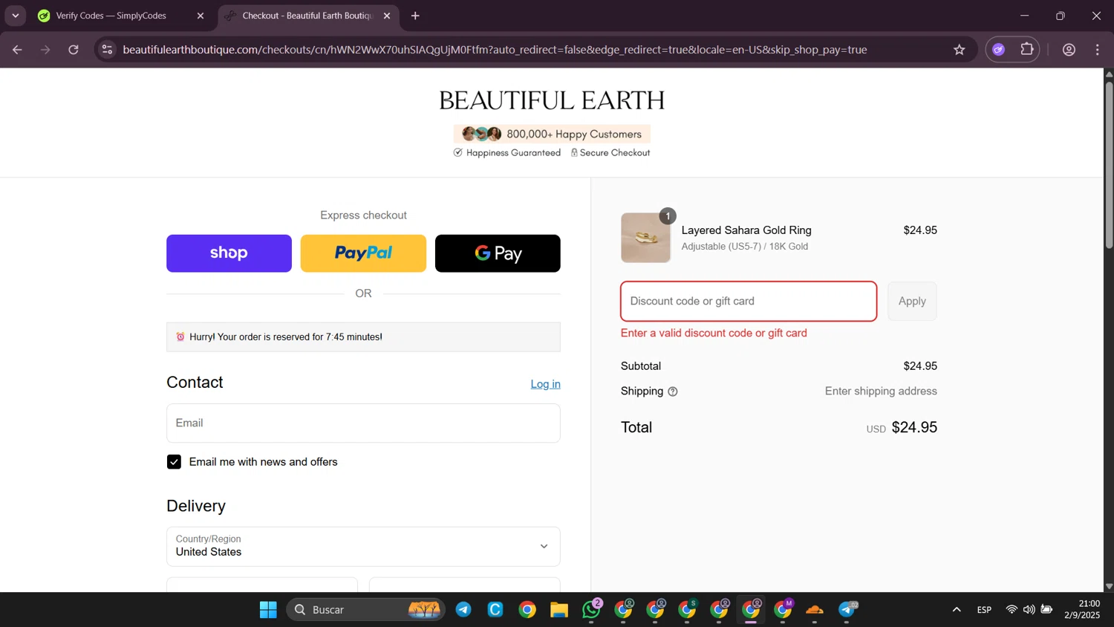Open the Chrome profile icon
This screenshot has height=627, width=1114.
click(x=1069, y=50)
